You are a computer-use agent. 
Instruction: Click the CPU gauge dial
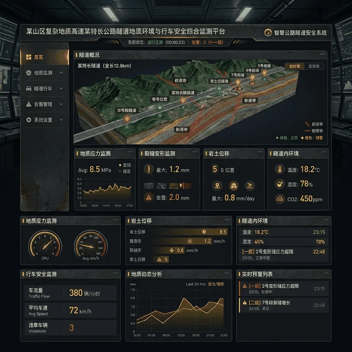click(x=45, y=246)
